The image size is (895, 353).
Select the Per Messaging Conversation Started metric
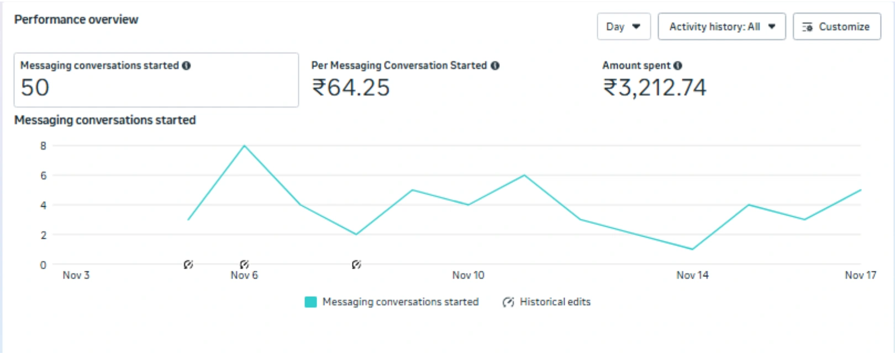tap(405, 80)
